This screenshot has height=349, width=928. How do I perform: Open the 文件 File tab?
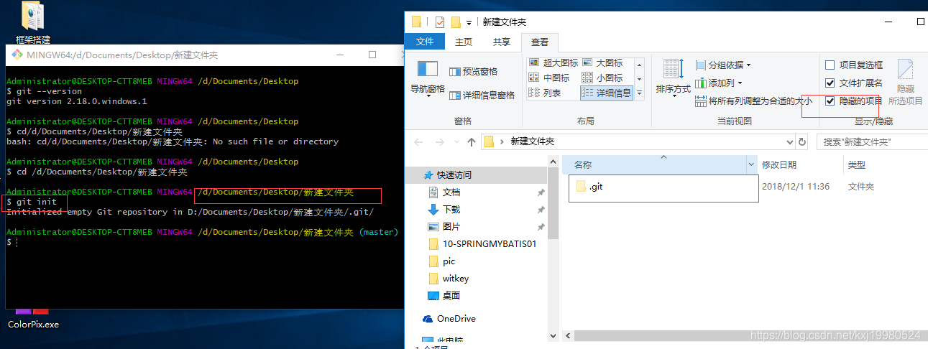point(425,42)
